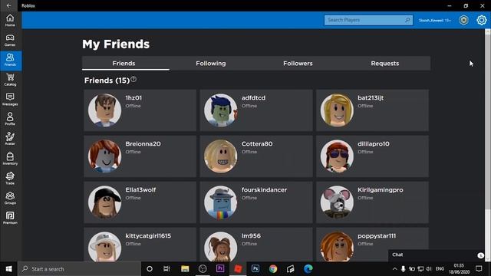Click the poppystar111 username

pyautogui.click(x=377, y=236)
